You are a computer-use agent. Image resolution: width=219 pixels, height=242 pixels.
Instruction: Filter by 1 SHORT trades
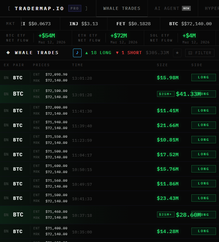129,53
